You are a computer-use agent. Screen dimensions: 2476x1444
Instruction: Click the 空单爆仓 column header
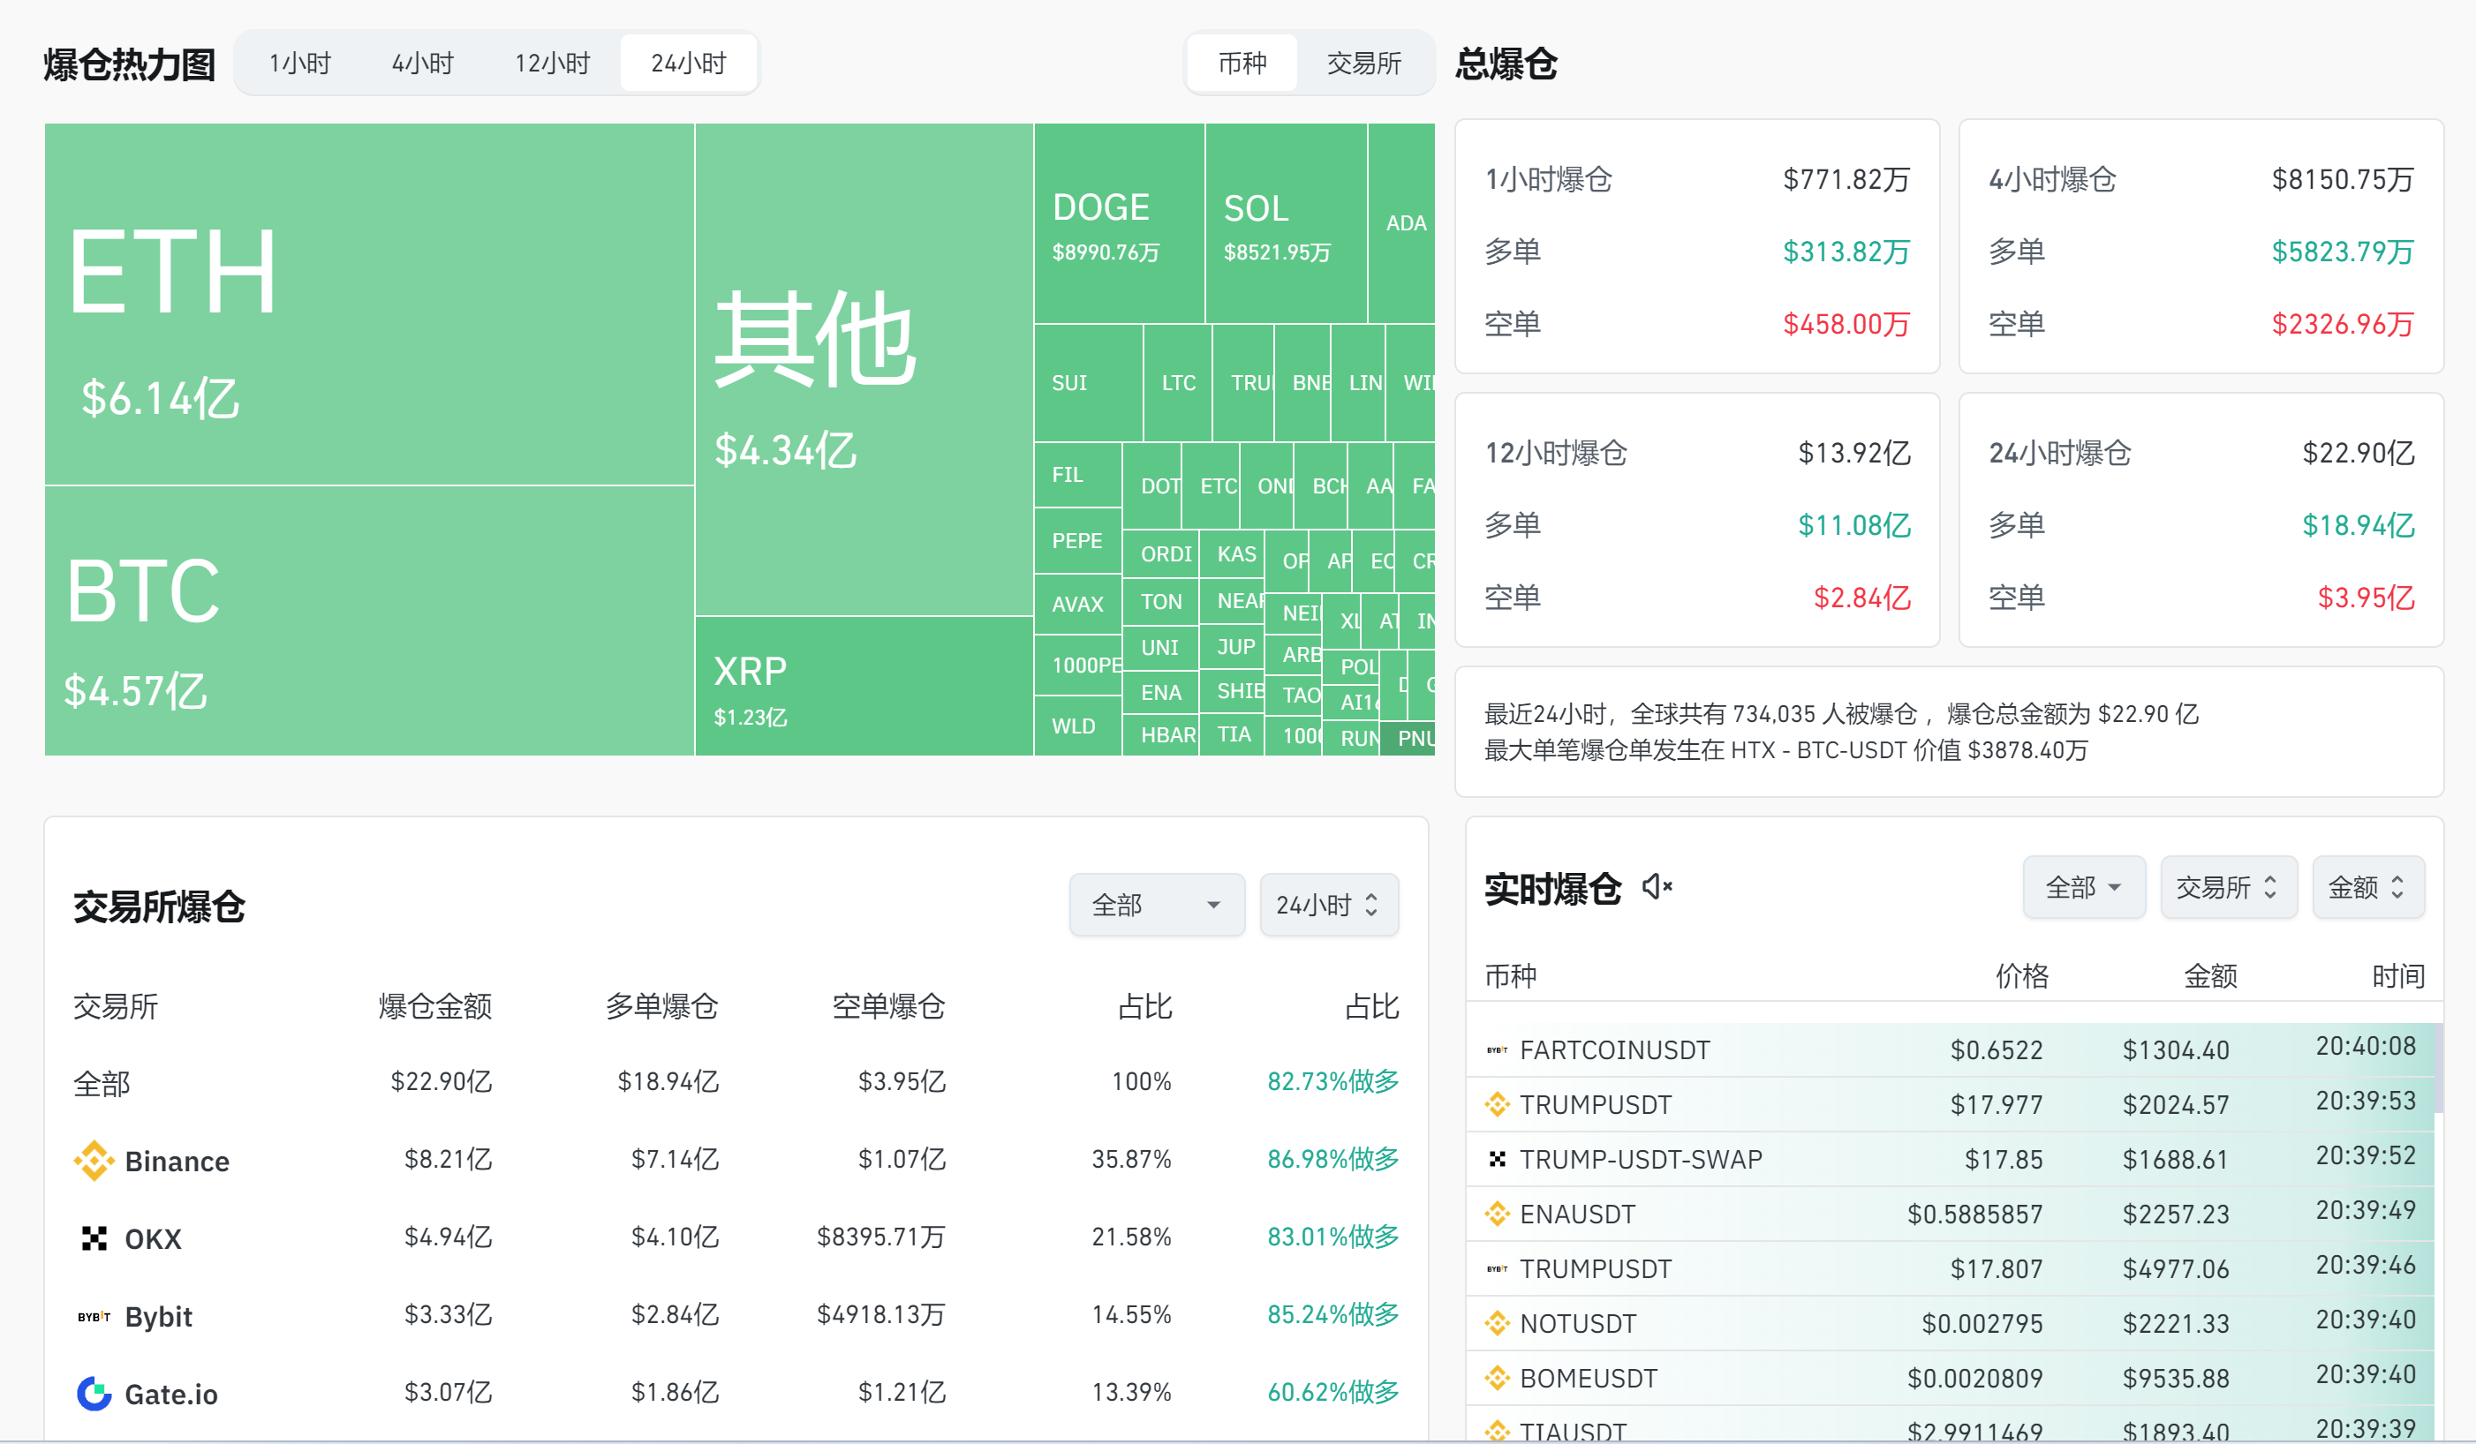click(x=888, y=1006)
